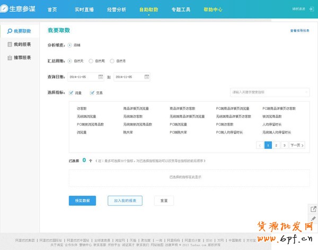Click the 我的报表 sidebar list icon

[10, 44]
